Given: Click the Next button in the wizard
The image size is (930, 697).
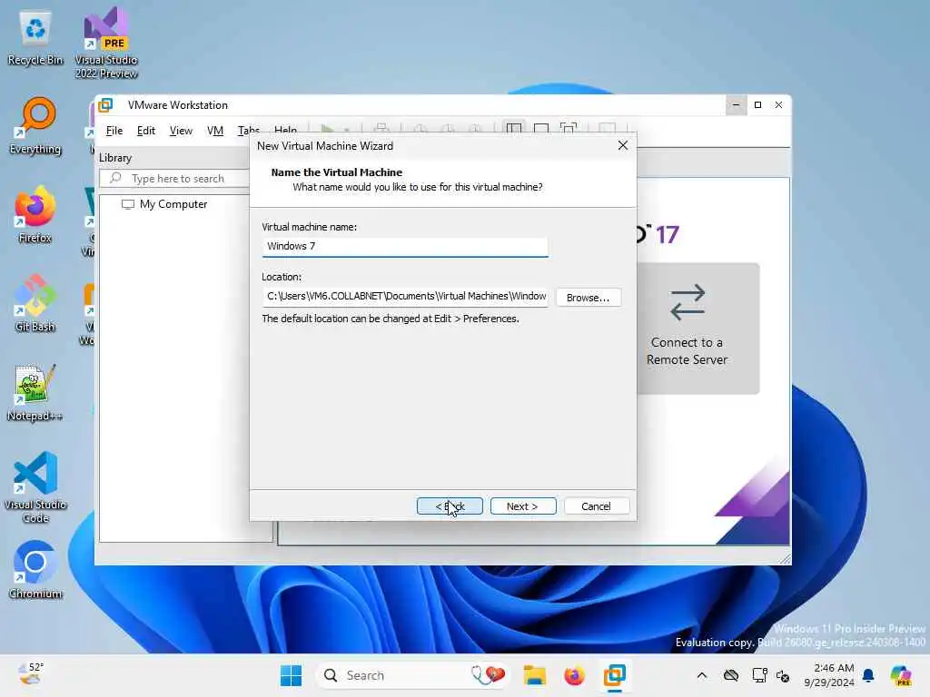Looking at the screenshot, I should [x=522, y=506].
